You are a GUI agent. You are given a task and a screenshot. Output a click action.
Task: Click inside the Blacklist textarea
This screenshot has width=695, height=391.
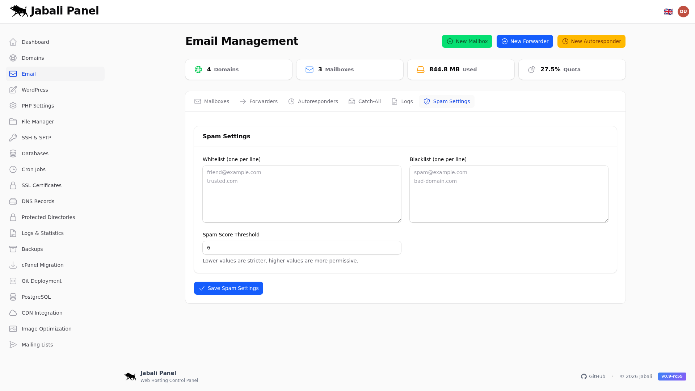pyautogui.click(x=509, y=194)
